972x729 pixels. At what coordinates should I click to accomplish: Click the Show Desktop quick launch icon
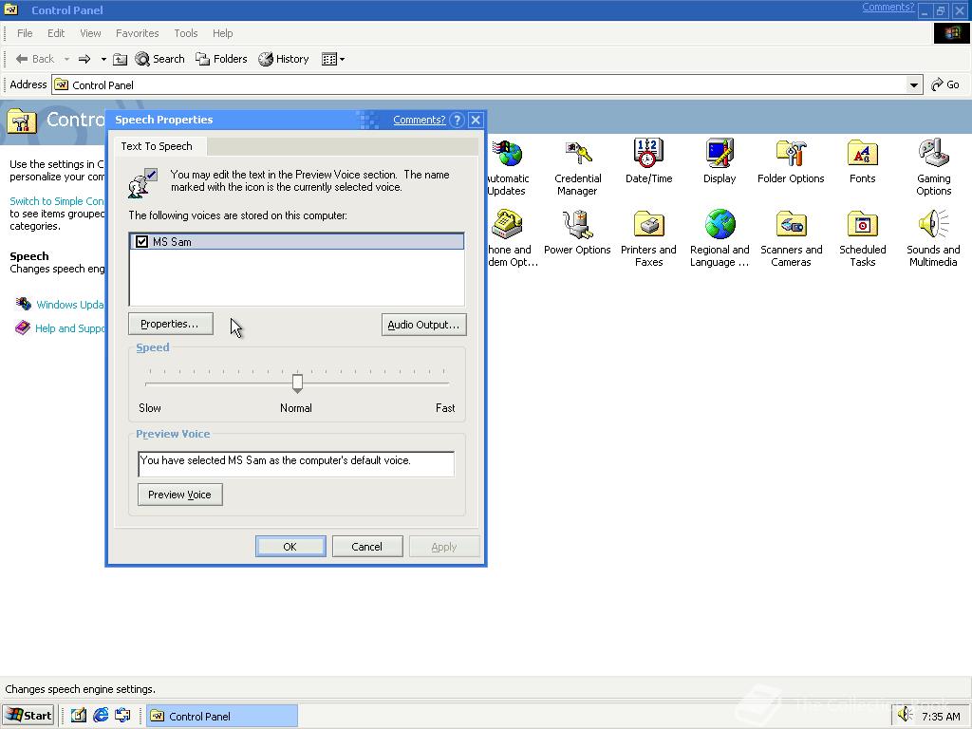pos(79,716)
